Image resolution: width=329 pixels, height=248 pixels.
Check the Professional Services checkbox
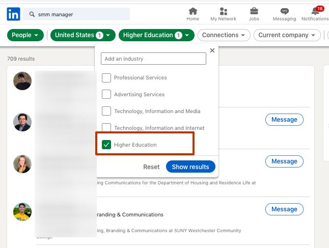pos(106,78)
